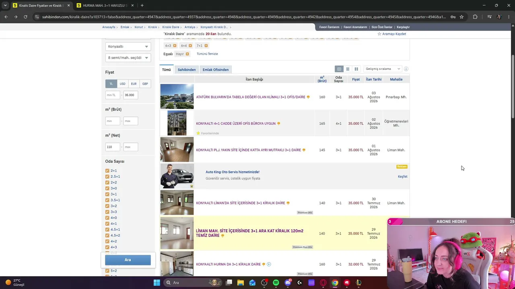Reload the page with browser refresh
515x289 pixels.
pyautogui.click(x=25, y=17)
